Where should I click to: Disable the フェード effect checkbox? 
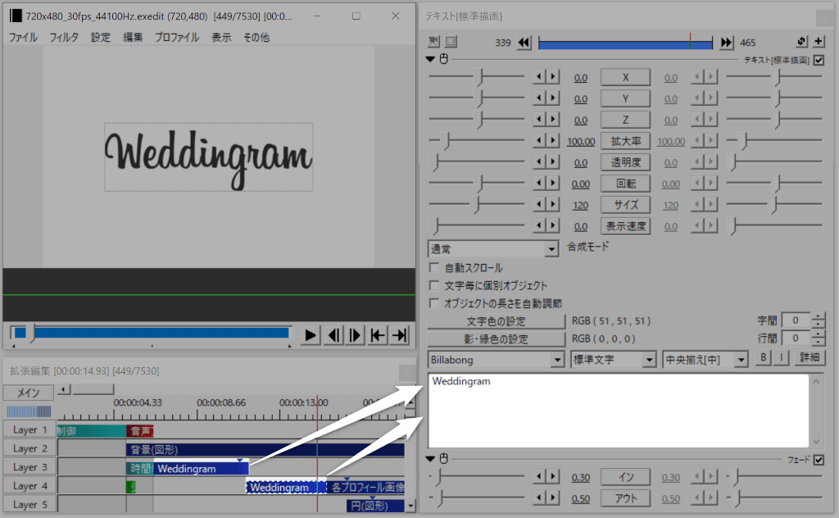[x=819, y=460]
